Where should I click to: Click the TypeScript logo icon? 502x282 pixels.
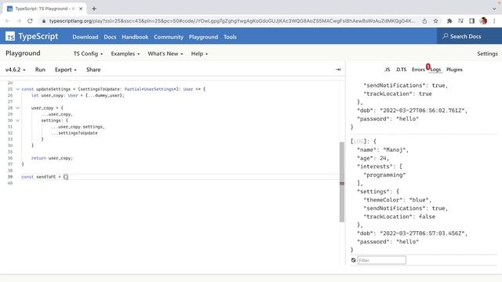[10, 37]
